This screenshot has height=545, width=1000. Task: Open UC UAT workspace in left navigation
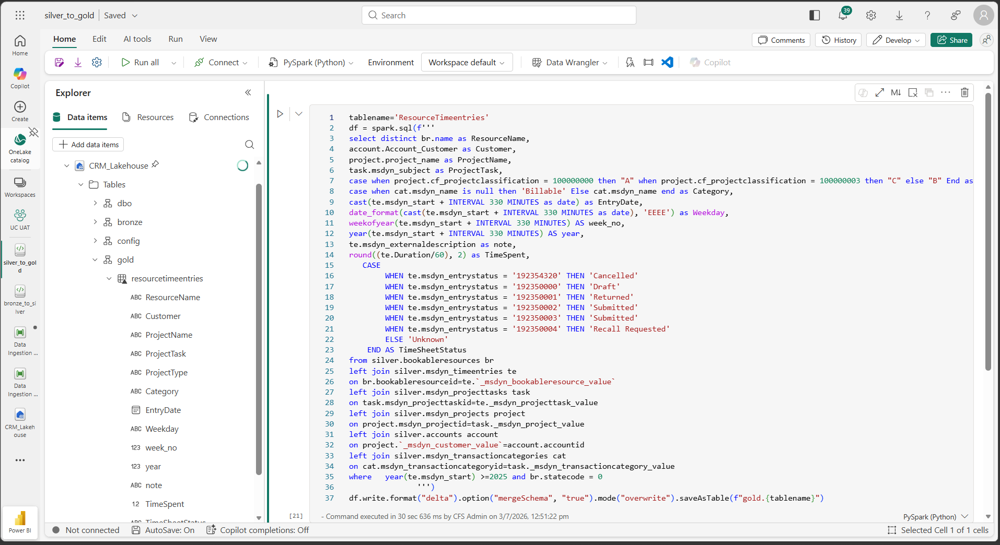[20, 220]
